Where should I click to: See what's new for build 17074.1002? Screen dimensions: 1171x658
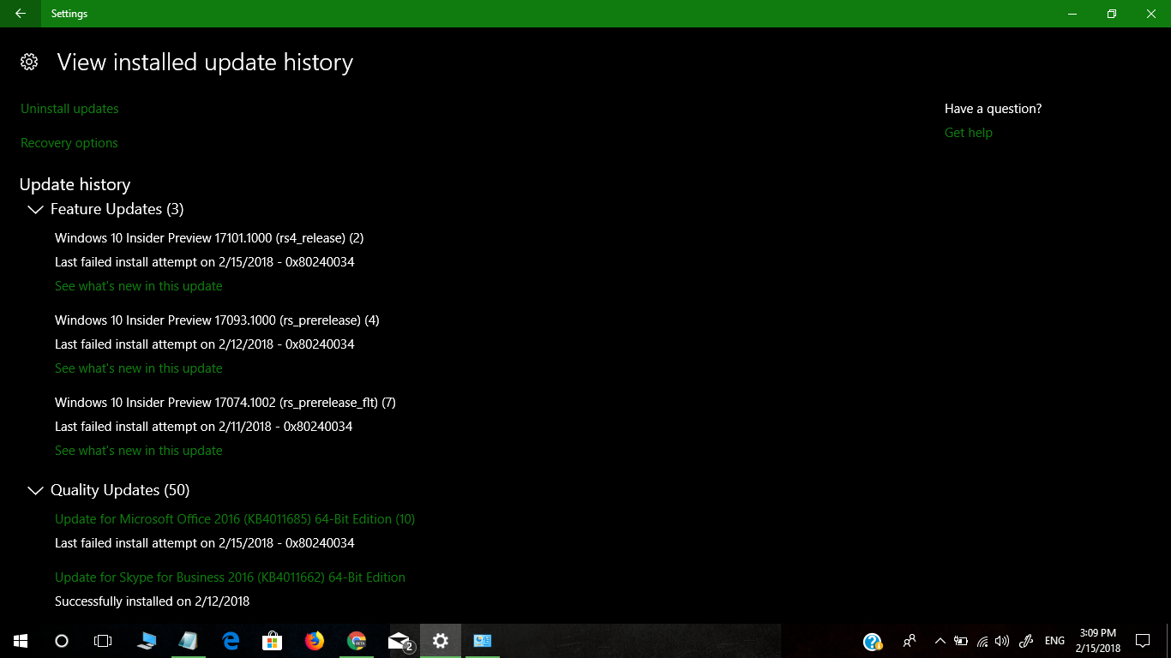(139, 451)
